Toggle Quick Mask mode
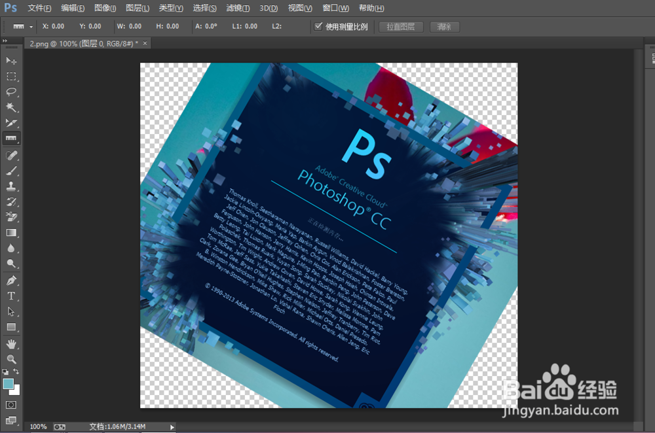Viewport: 655px width, 433px height. pyautogui.click(x=11, y=405)
